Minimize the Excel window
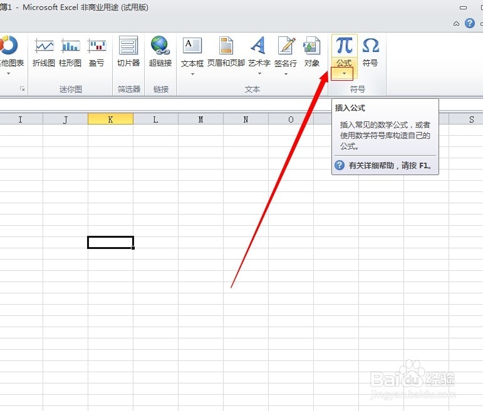The width and height of the screenshot is (483, 411). click(x=463, y=8)
